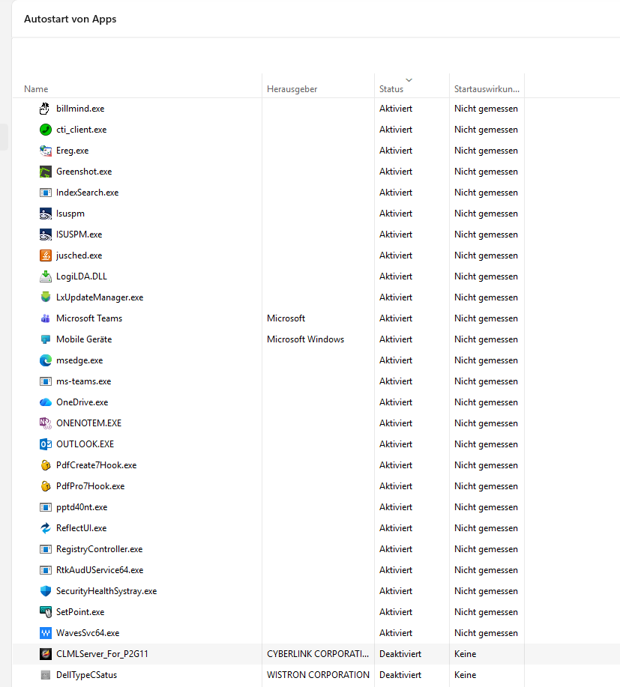Click the SetPoint.exe keyboard icon
This screenshot has height=687, width=620.
(x=45, y=612)
